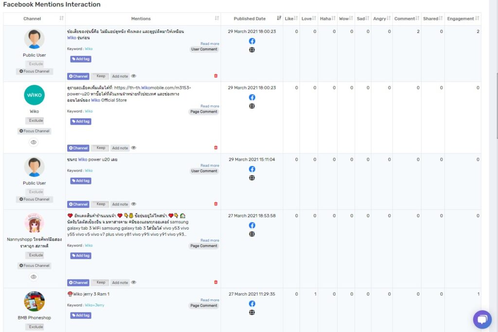Click Page Comment badge in Wiko mention
This screenshot has height=332, width=498.
[204, 112]
